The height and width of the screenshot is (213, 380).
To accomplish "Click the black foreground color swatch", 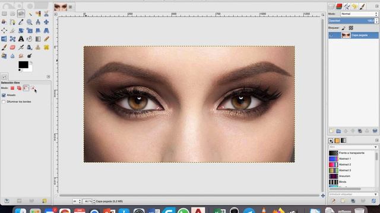I will (x=23, y=64).
